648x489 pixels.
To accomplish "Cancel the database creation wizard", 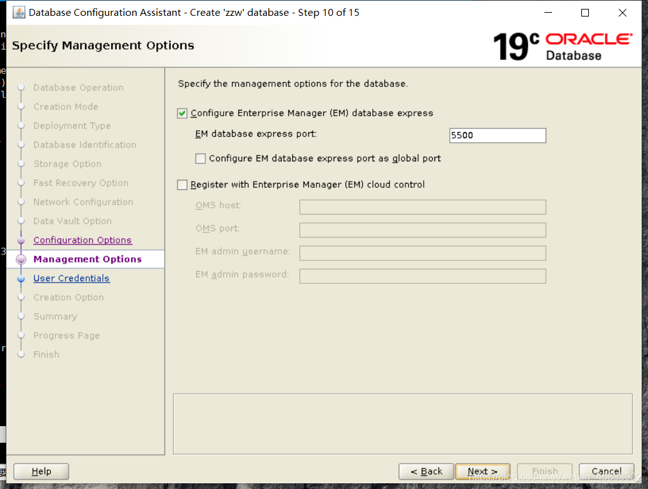I will [x=606, y=471].
